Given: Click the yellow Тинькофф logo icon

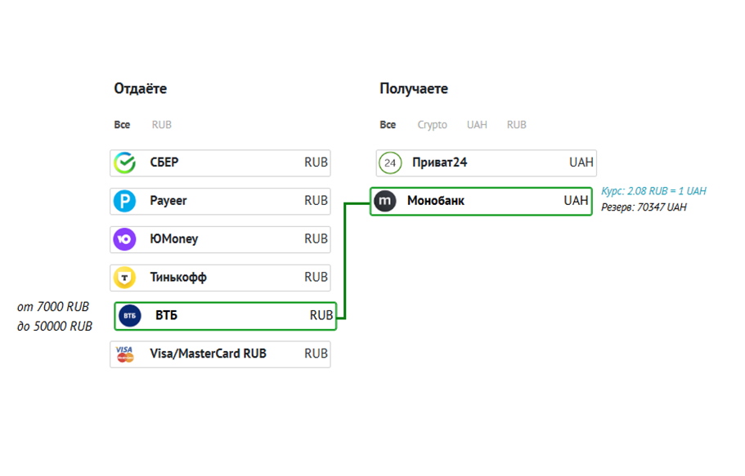Looking at the screenshot, I should tap(124, 278).
